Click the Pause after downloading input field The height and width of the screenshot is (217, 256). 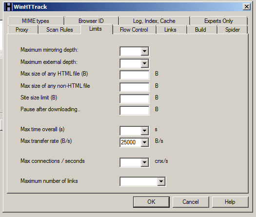pos(135,111)
